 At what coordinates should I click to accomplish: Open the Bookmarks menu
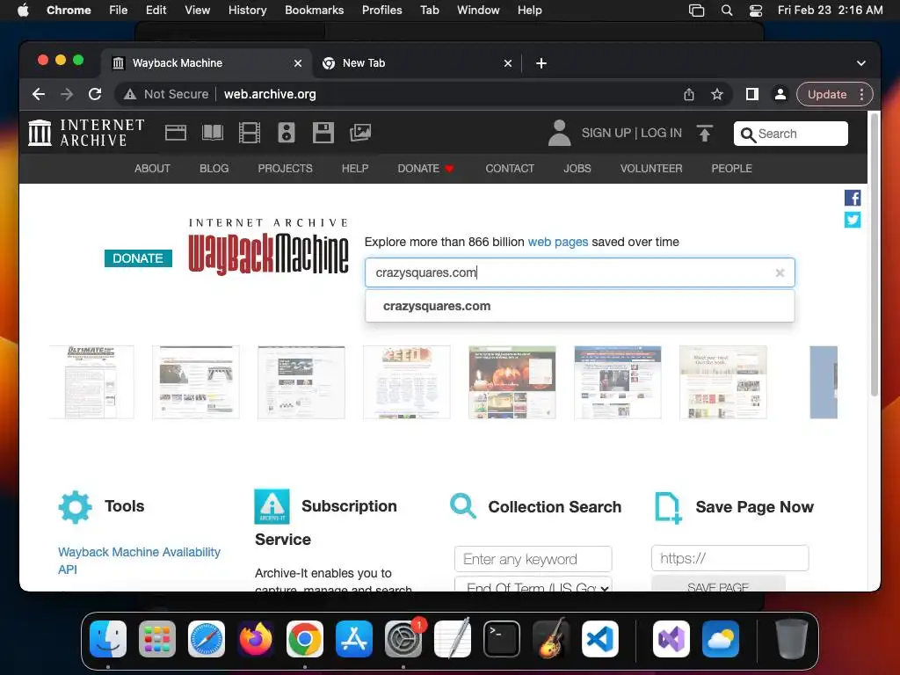click(x=314, y=11)
